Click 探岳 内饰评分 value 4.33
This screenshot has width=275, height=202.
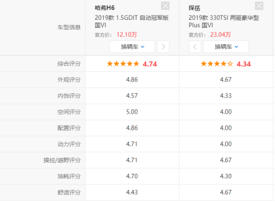click(226, 95)
